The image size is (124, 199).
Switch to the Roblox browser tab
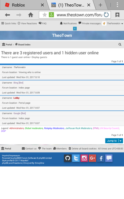(x=24, y=5)
